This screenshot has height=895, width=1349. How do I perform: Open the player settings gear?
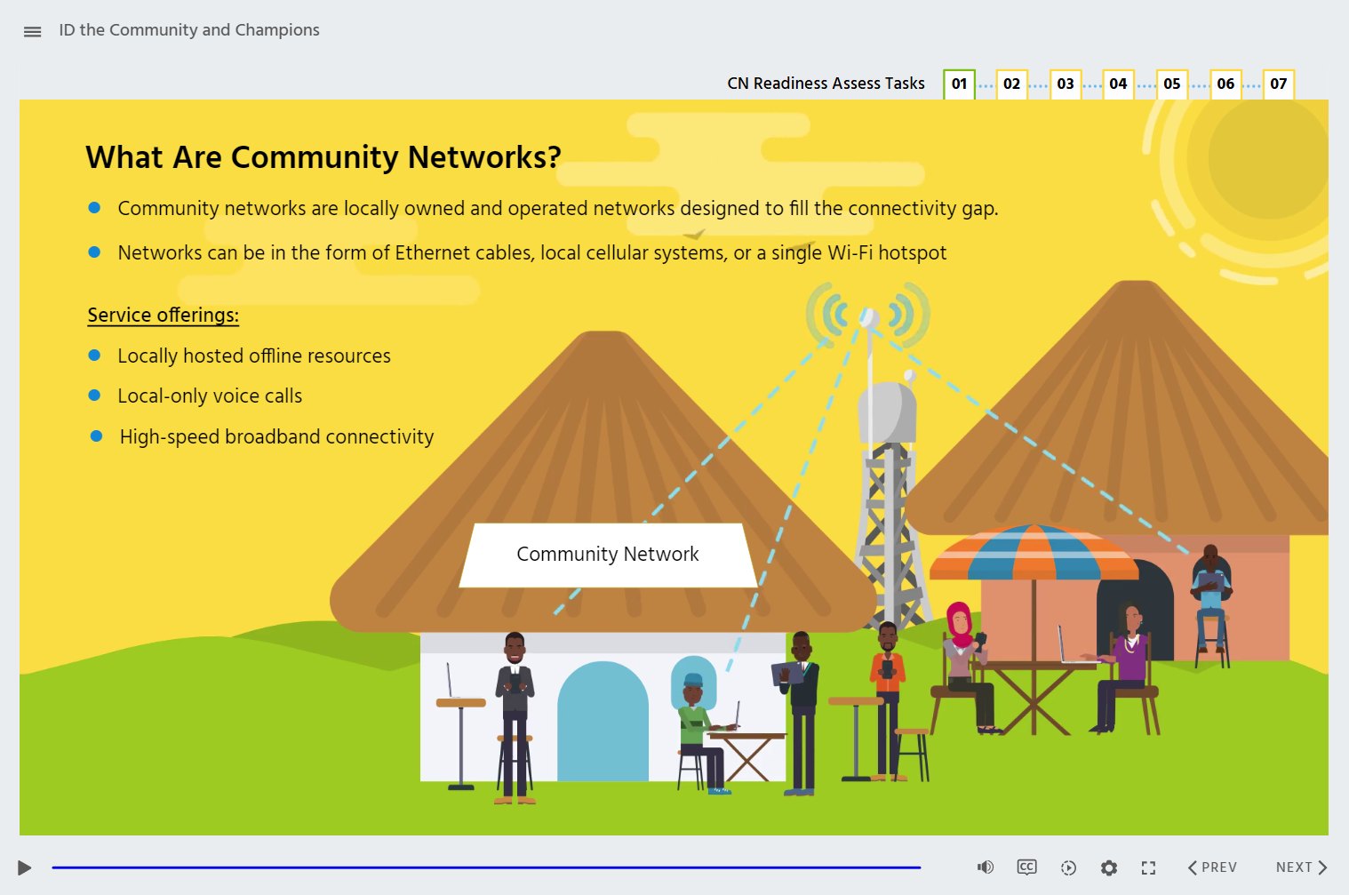pos(1108,867)
